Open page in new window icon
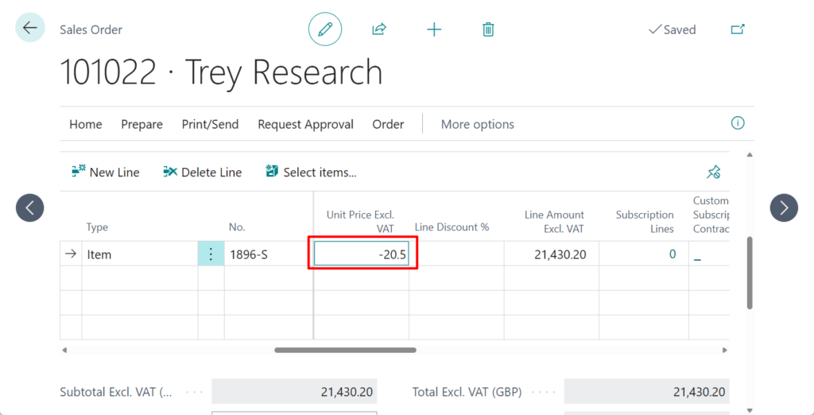 coord(738,29)
